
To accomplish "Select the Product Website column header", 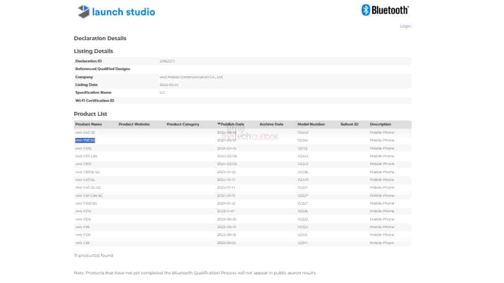I will [x=134, y=125].
